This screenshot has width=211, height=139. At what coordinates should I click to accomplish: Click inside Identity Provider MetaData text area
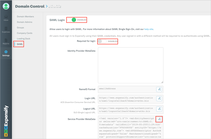click(x=131, y=65)
